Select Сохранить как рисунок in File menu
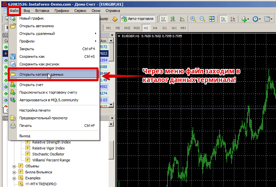This screenshot has height=187, width=276. (x=39, y=64)
